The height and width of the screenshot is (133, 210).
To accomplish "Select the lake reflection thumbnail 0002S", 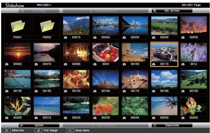I will (x=105, y=25).
